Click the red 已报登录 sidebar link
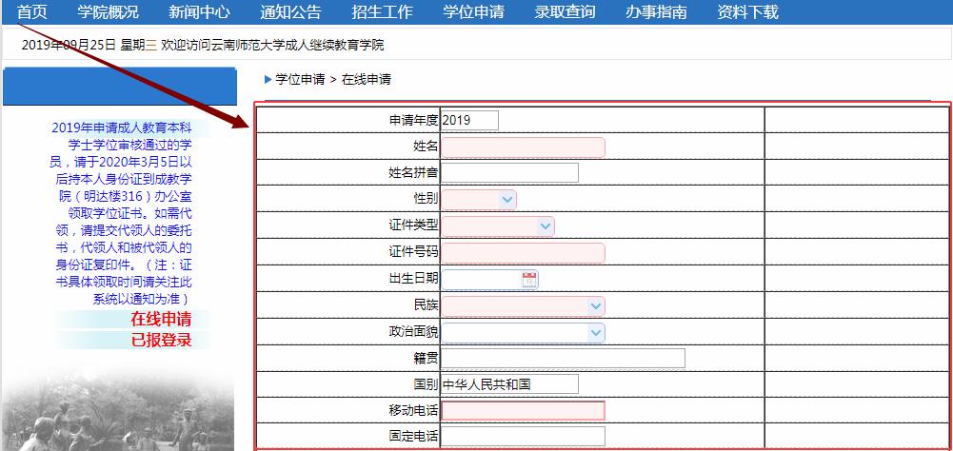The image size is (953, 451). [x=161, y=340]
